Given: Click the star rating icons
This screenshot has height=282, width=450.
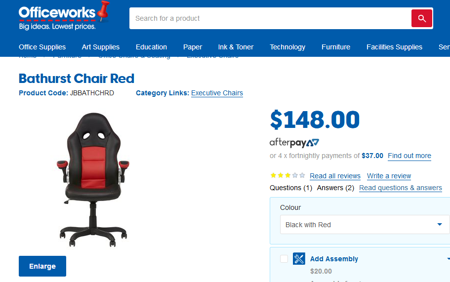Looking at the screenshot, I should pyautogui.click(x=287, y=175).
